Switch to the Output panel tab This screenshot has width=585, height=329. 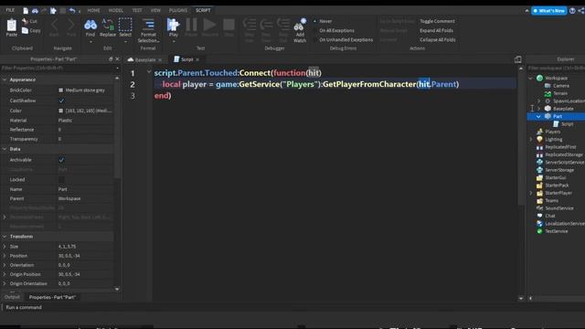(x=12, y=297)
